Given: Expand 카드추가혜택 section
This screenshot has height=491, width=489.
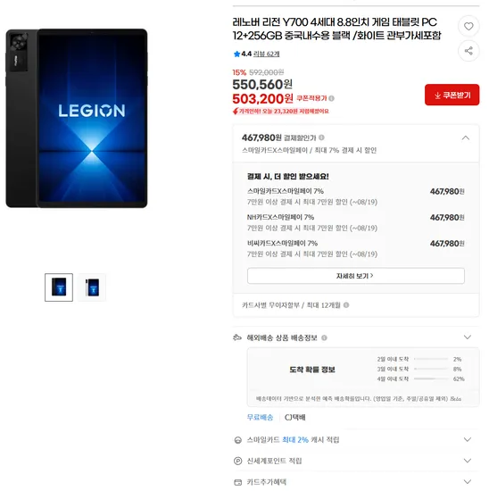Looking at the screenshot, I should coord(468,481).
